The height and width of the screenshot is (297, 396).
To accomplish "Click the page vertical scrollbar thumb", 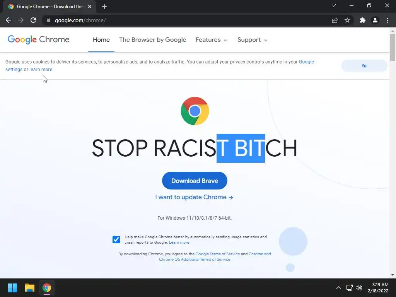I will [x=393, y=48].
